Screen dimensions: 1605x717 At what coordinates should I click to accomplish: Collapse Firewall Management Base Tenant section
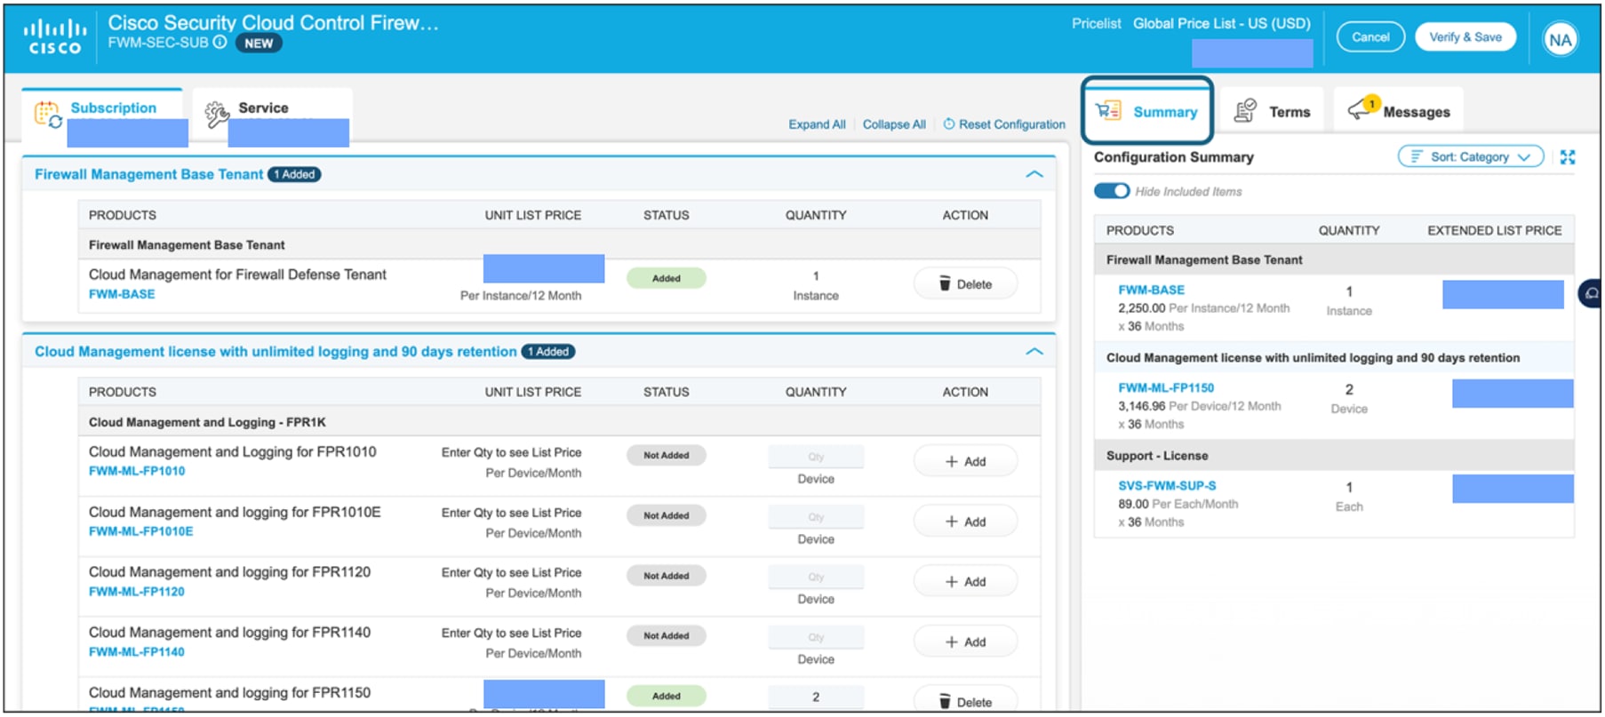click(x=1034, y=174)
